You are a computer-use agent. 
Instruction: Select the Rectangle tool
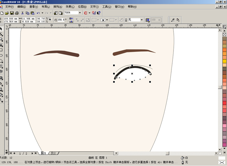click(1, 50)
